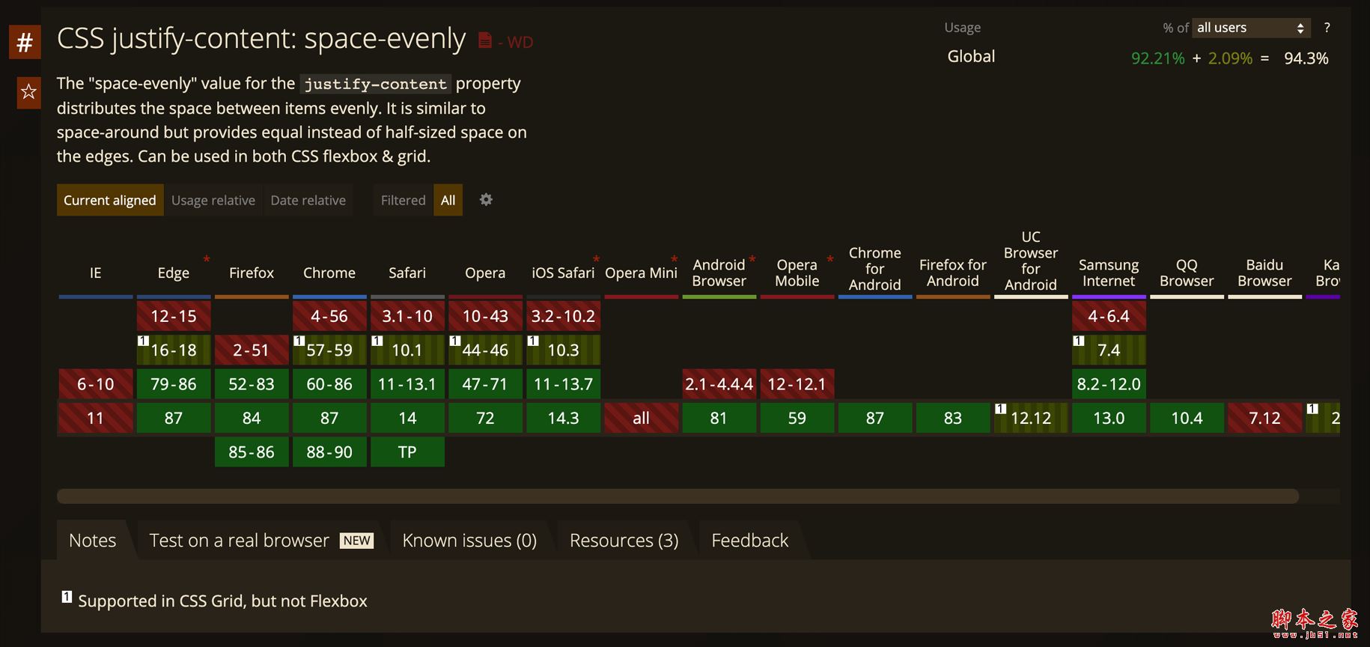Click the UC Browser for Android header
The width and height of the screenshot is (1370, 647).
click(x=1031, y=261)
